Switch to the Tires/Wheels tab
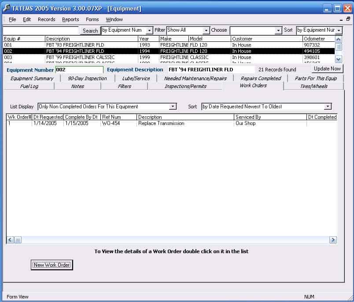 click(314, 86)
